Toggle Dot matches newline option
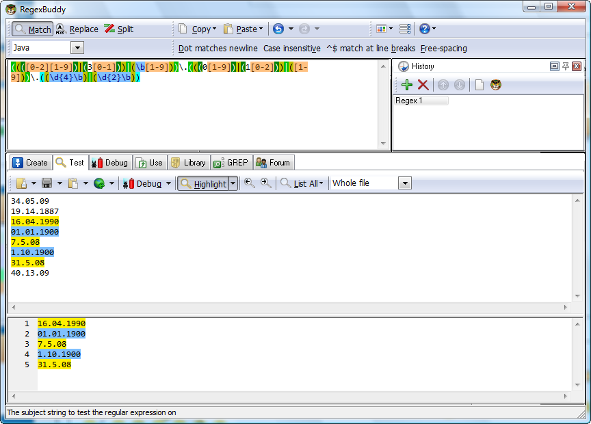 (x=218, y=49)
